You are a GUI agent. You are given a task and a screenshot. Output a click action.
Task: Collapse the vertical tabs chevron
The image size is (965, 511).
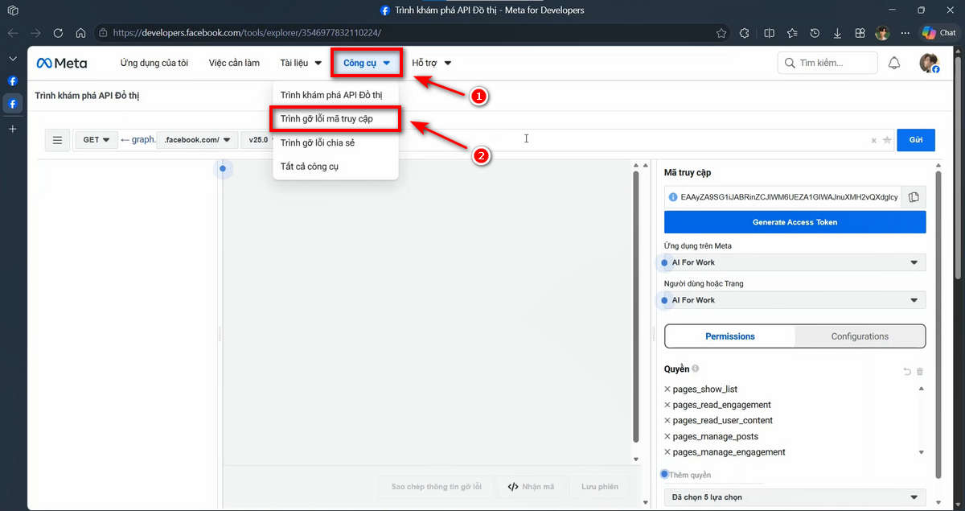(x=13, y=59)
